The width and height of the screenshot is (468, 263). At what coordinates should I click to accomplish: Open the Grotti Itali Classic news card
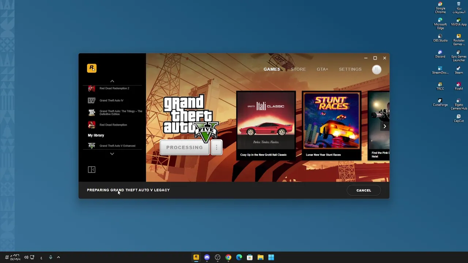tap(266, 125)
